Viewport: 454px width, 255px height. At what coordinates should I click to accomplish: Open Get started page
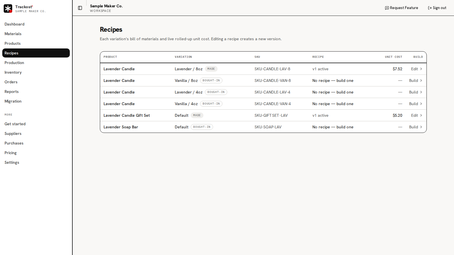36,124
